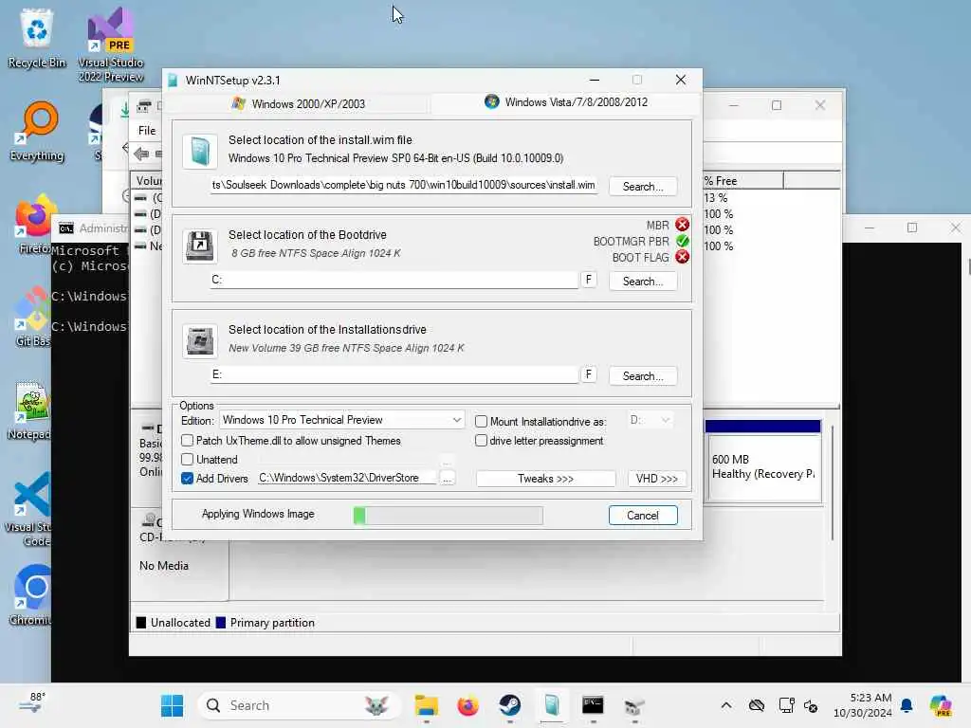Enable Mount Installationdrive as checkbox
The width and height of the screenshot is (971, 728).
click(481, 421)
